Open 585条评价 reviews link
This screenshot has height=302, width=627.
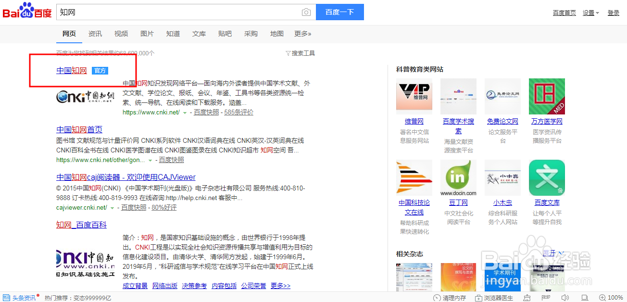238,113
